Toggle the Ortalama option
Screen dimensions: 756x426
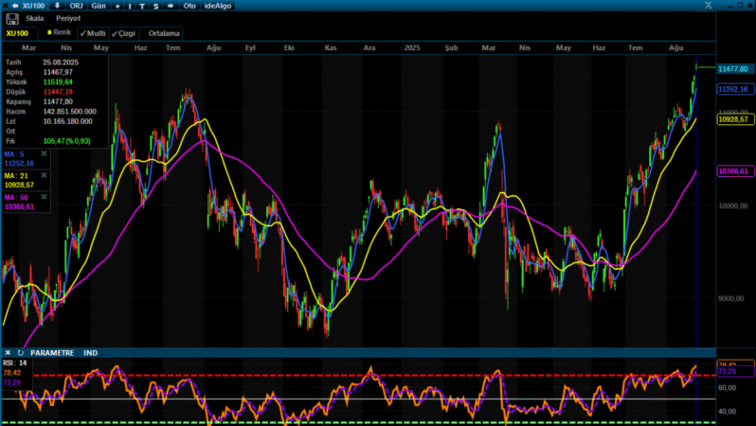(164, 33)
